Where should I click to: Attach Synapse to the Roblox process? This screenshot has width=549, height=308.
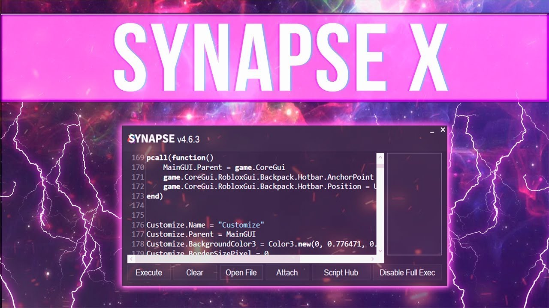(287, 272)
